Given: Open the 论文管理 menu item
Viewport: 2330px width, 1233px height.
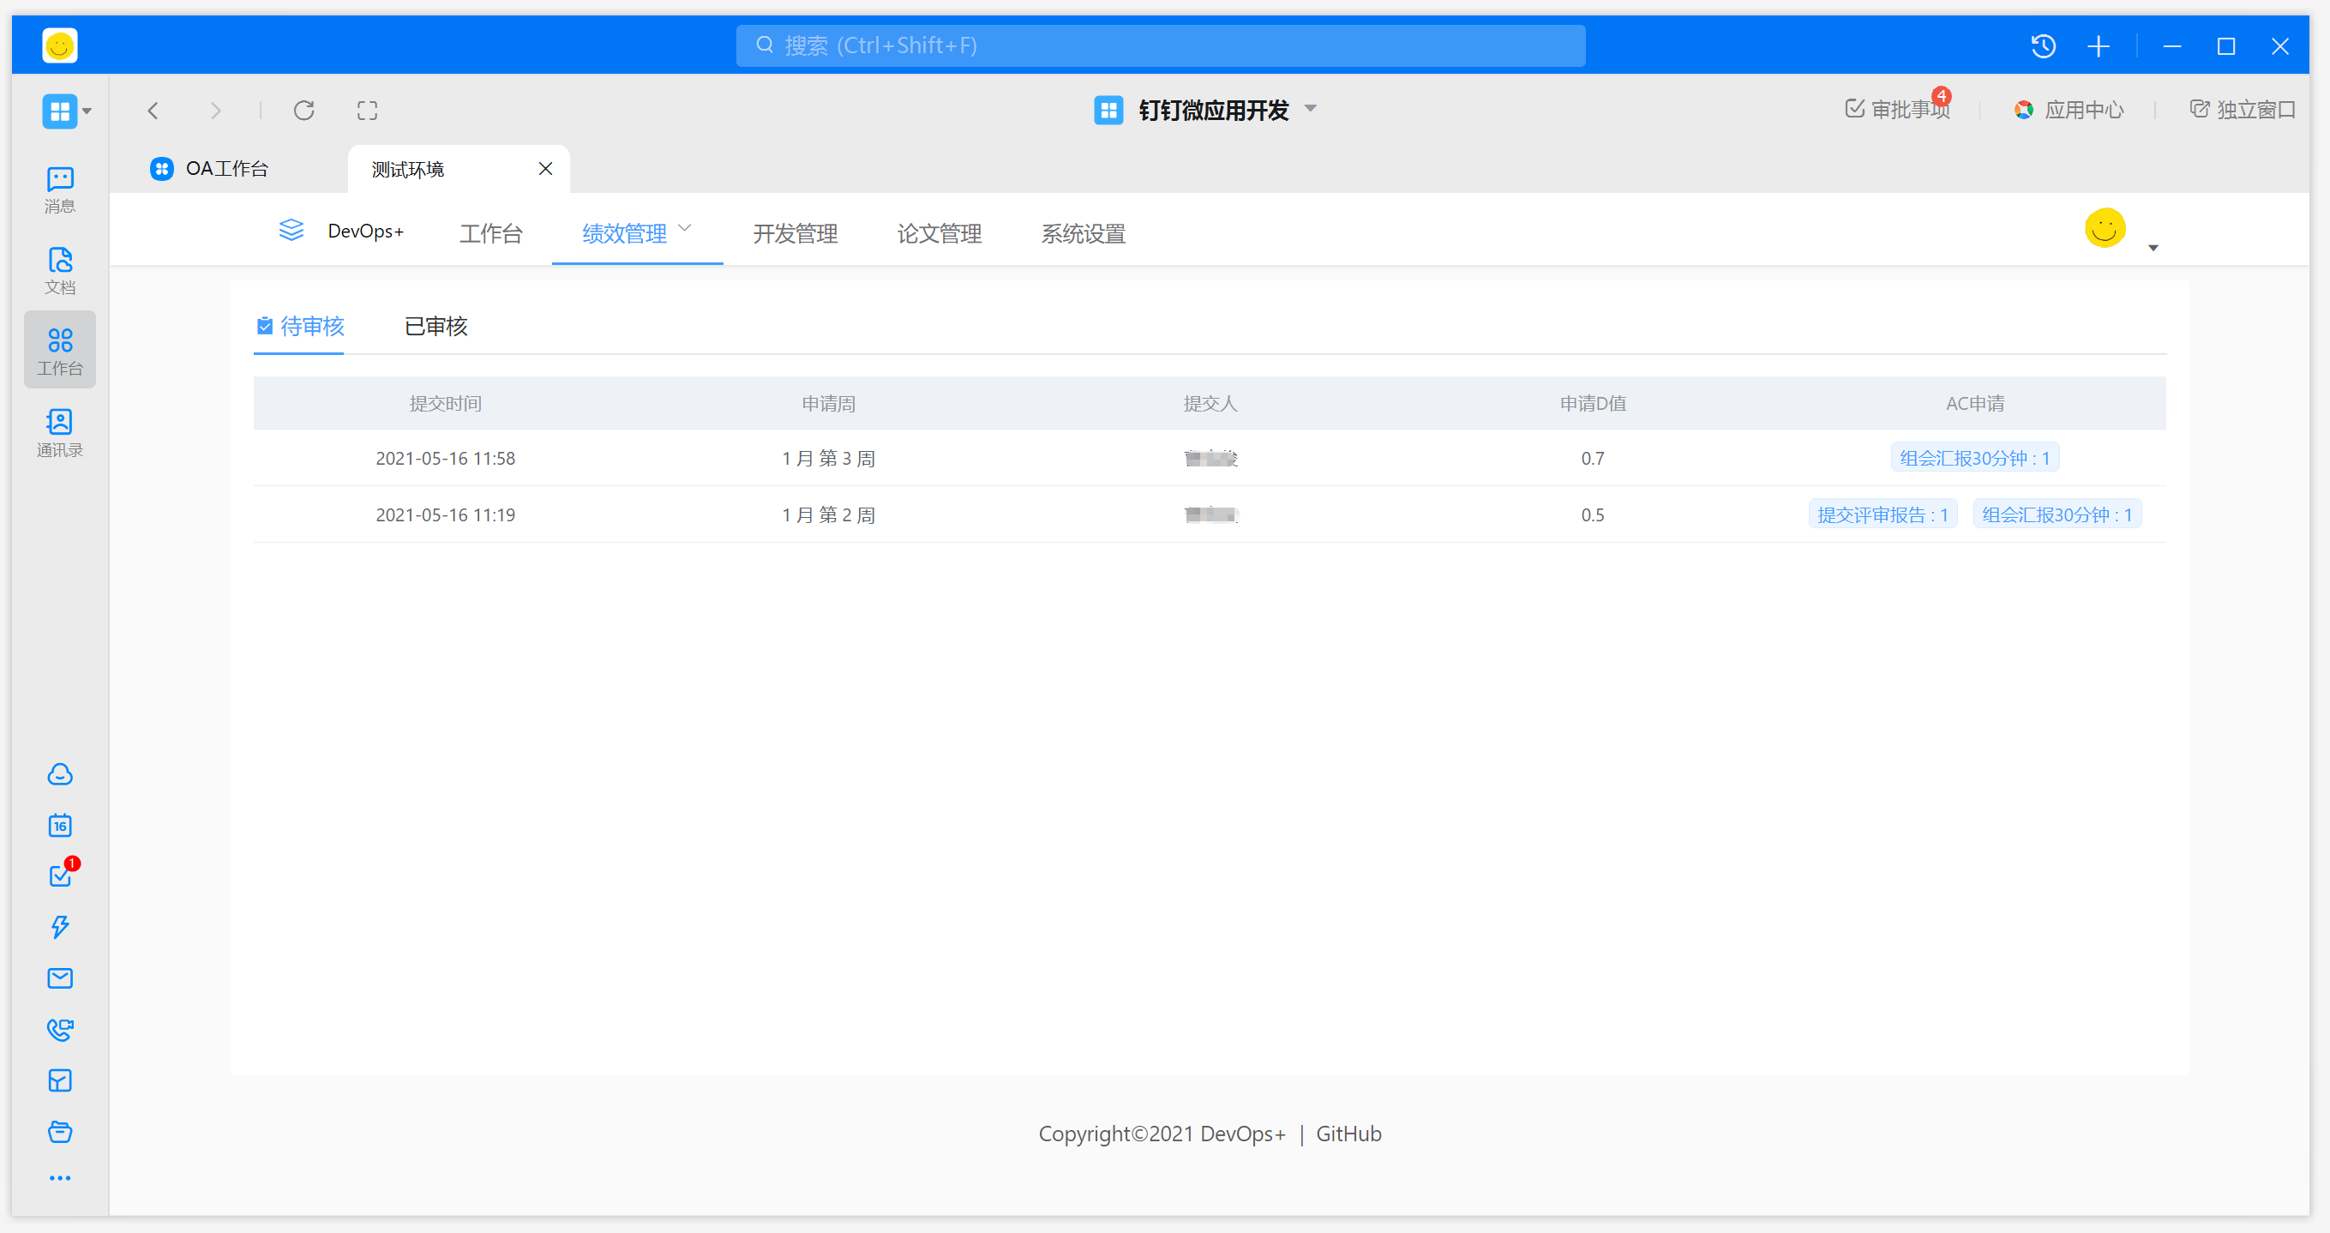Looking at the screenshot, I should [939, 233].
